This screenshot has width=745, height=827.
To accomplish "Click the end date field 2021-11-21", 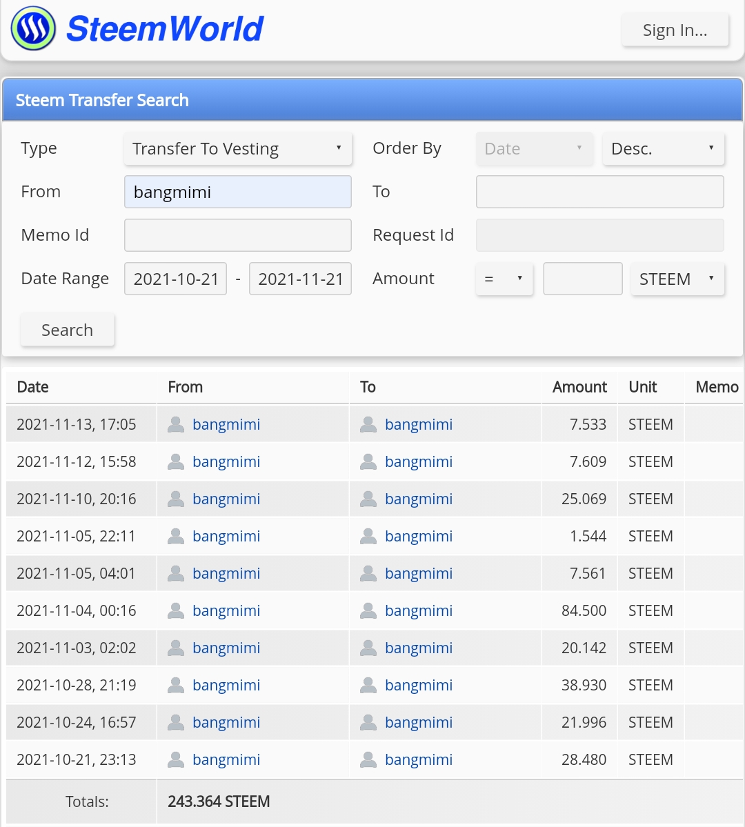I will click(300, 279).
